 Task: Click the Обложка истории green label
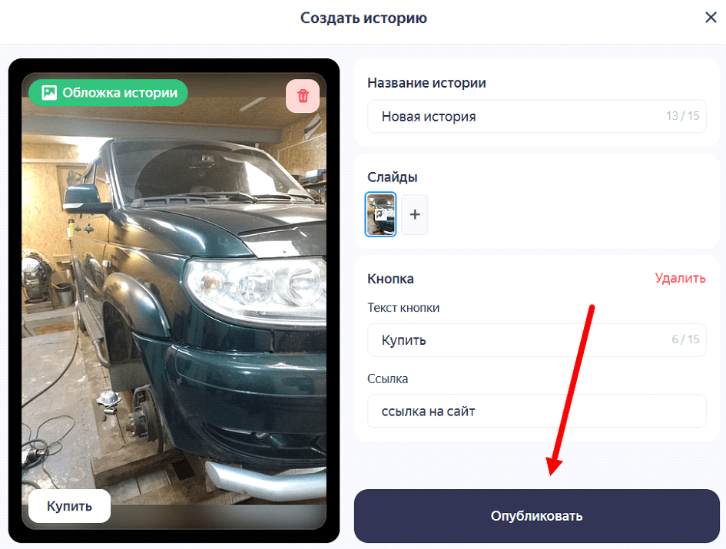pyautogui.click(x=108, y=93)
